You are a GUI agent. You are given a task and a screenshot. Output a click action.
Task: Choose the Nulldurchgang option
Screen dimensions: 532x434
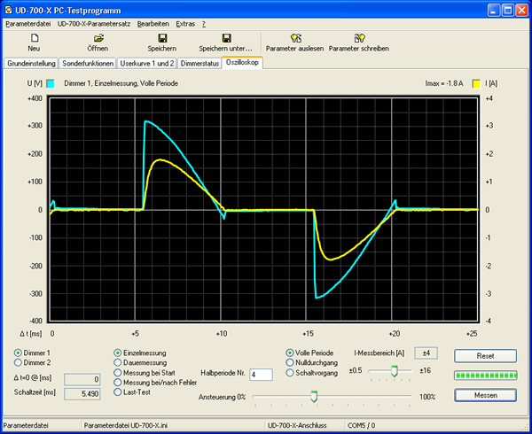coord(290,362)
